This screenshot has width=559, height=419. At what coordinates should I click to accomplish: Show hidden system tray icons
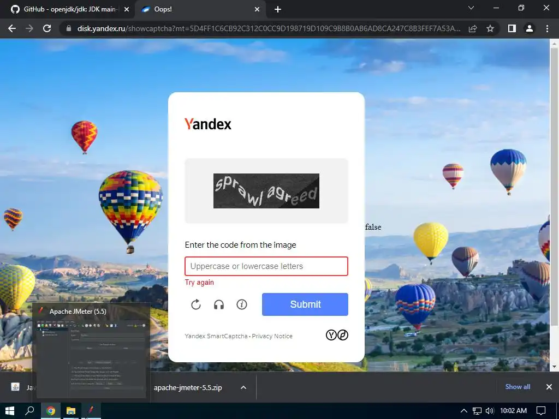[464, 411]
